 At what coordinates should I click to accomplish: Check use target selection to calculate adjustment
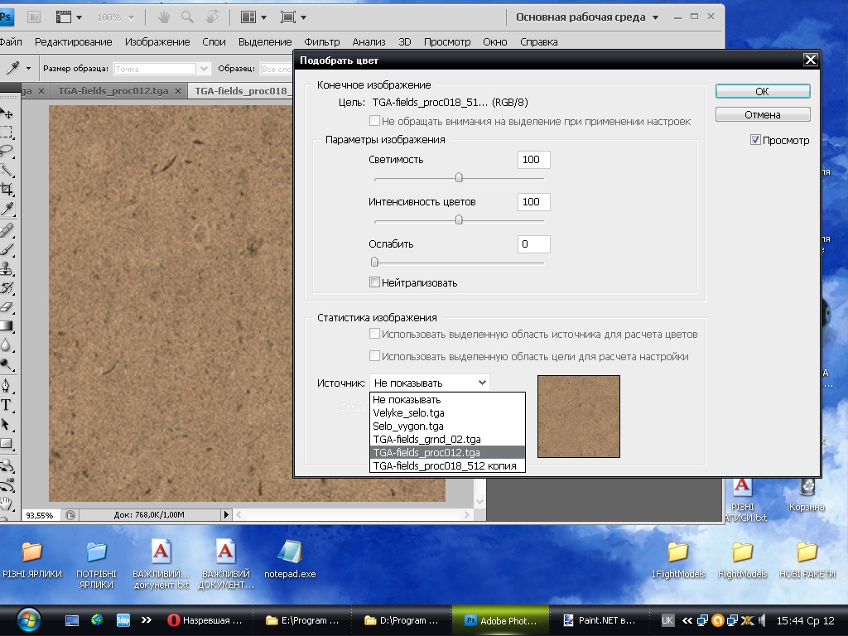[374, 356]
